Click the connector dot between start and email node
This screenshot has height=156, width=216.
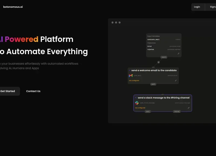[x=158, y=62]
